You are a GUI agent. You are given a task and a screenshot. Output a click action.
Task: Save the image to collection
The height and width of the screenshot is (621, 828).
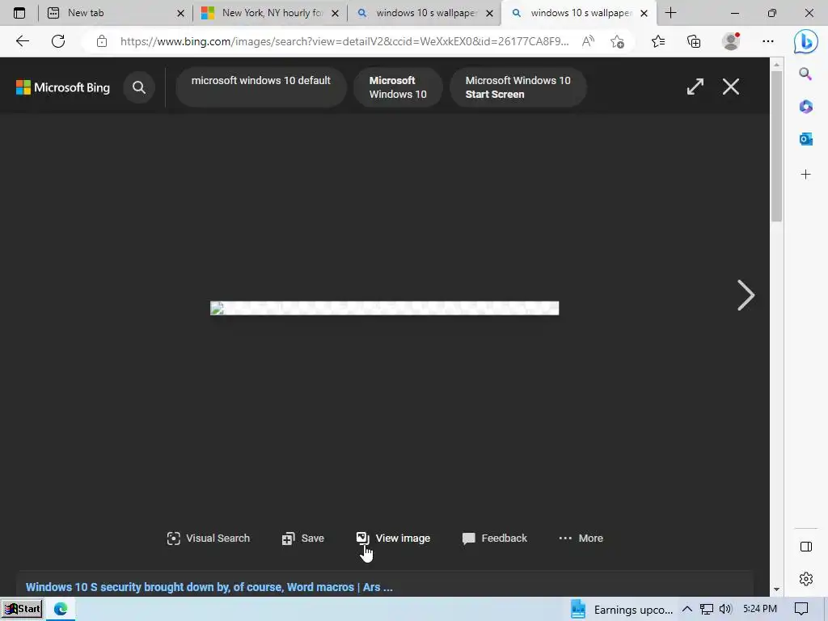pos(302,538)
